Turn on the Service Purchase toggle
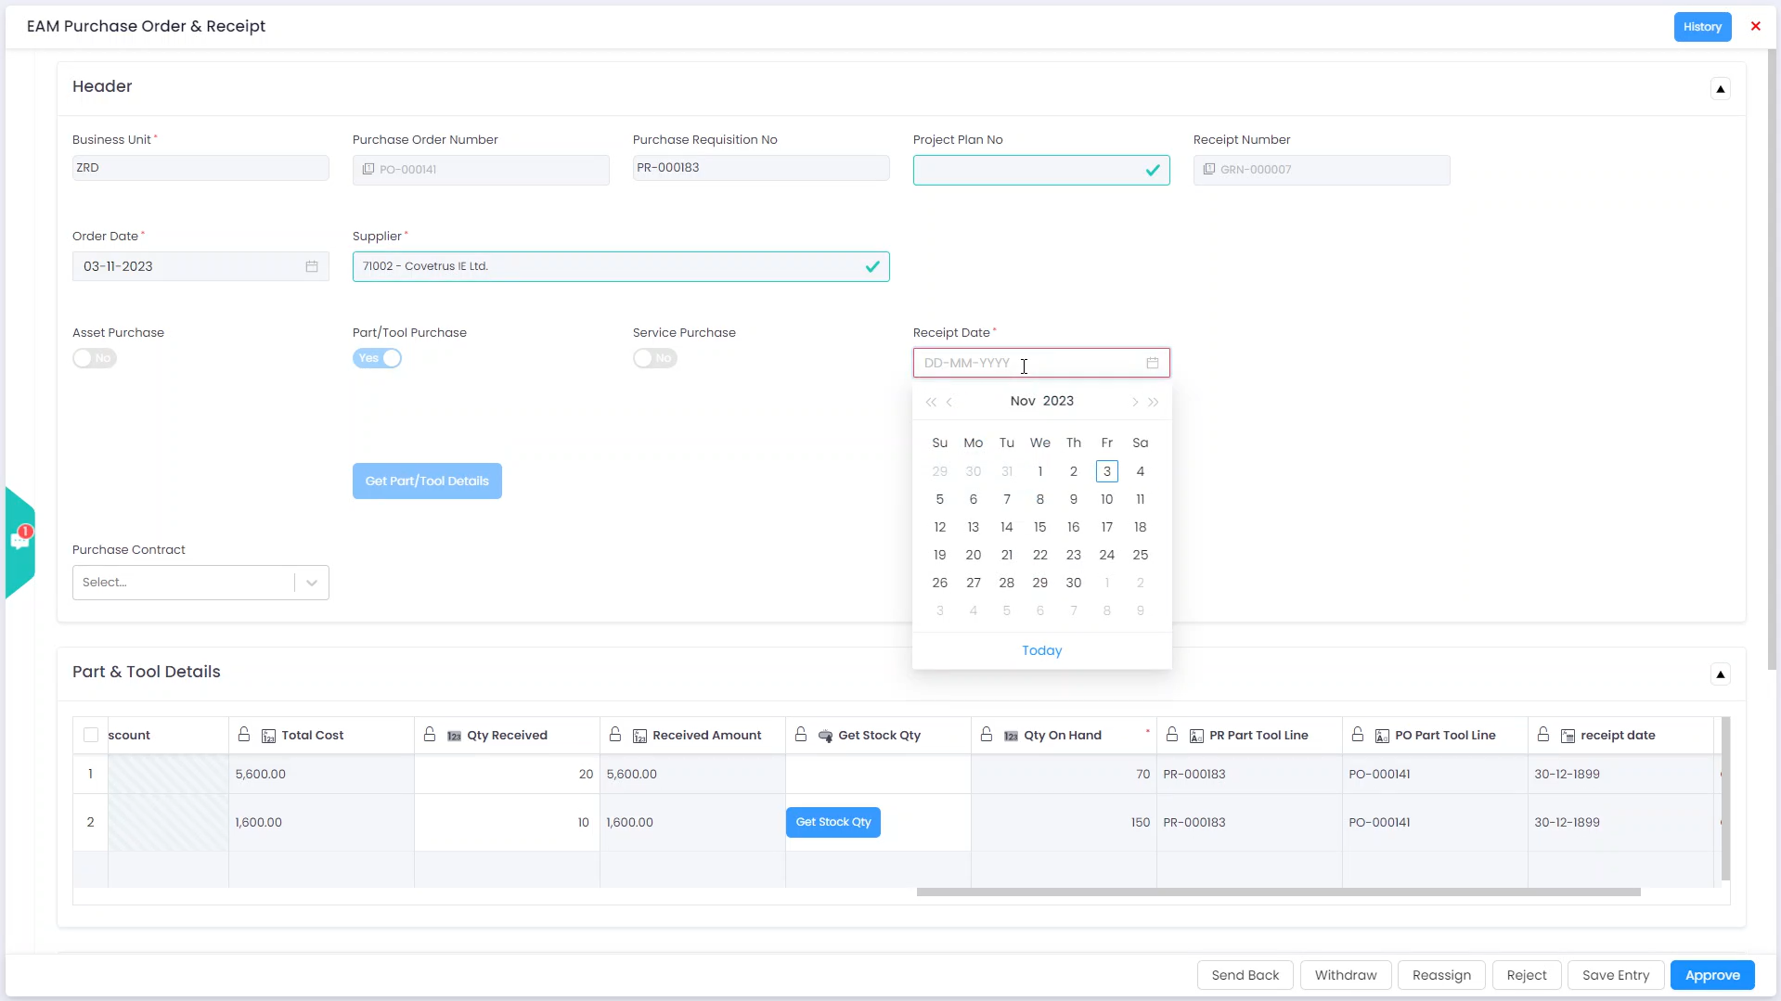This screenshot has height=1001, width=1781. pyautogui.click(x=655, y=358)
